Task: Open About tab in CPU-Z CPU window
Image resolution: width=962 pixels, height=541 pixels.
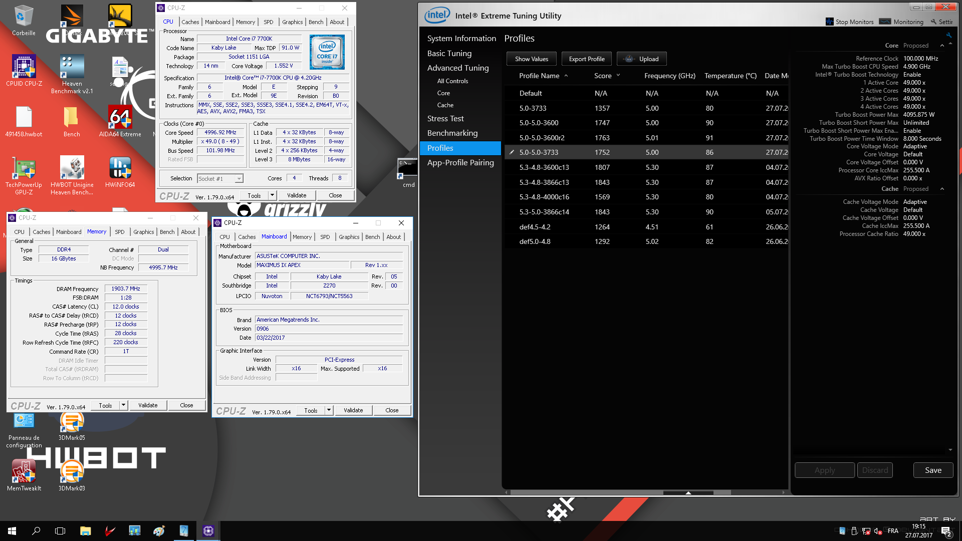Action: 337,22
